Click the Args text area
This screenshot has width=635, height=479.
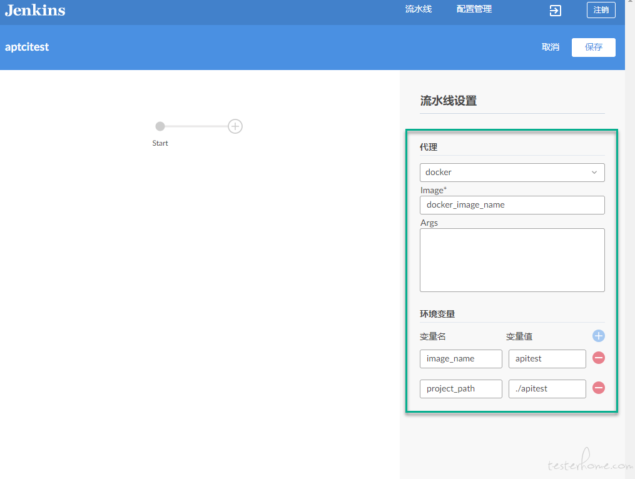[512, 260]
